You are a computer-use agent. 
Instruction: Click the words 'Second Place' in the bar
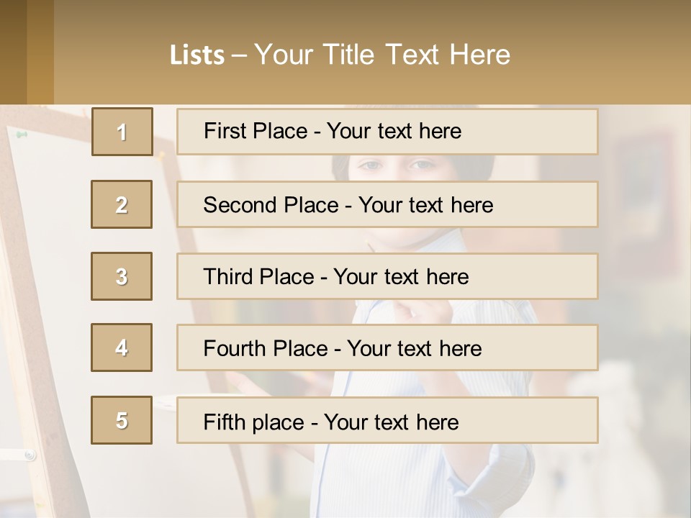pyautogui.click(x=271, y=205)
